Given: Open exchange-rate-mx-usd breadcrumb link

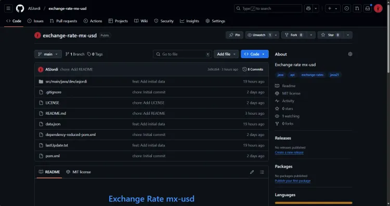Looking at the screenshot, I should pyautogui.click(x=68, y=8).
